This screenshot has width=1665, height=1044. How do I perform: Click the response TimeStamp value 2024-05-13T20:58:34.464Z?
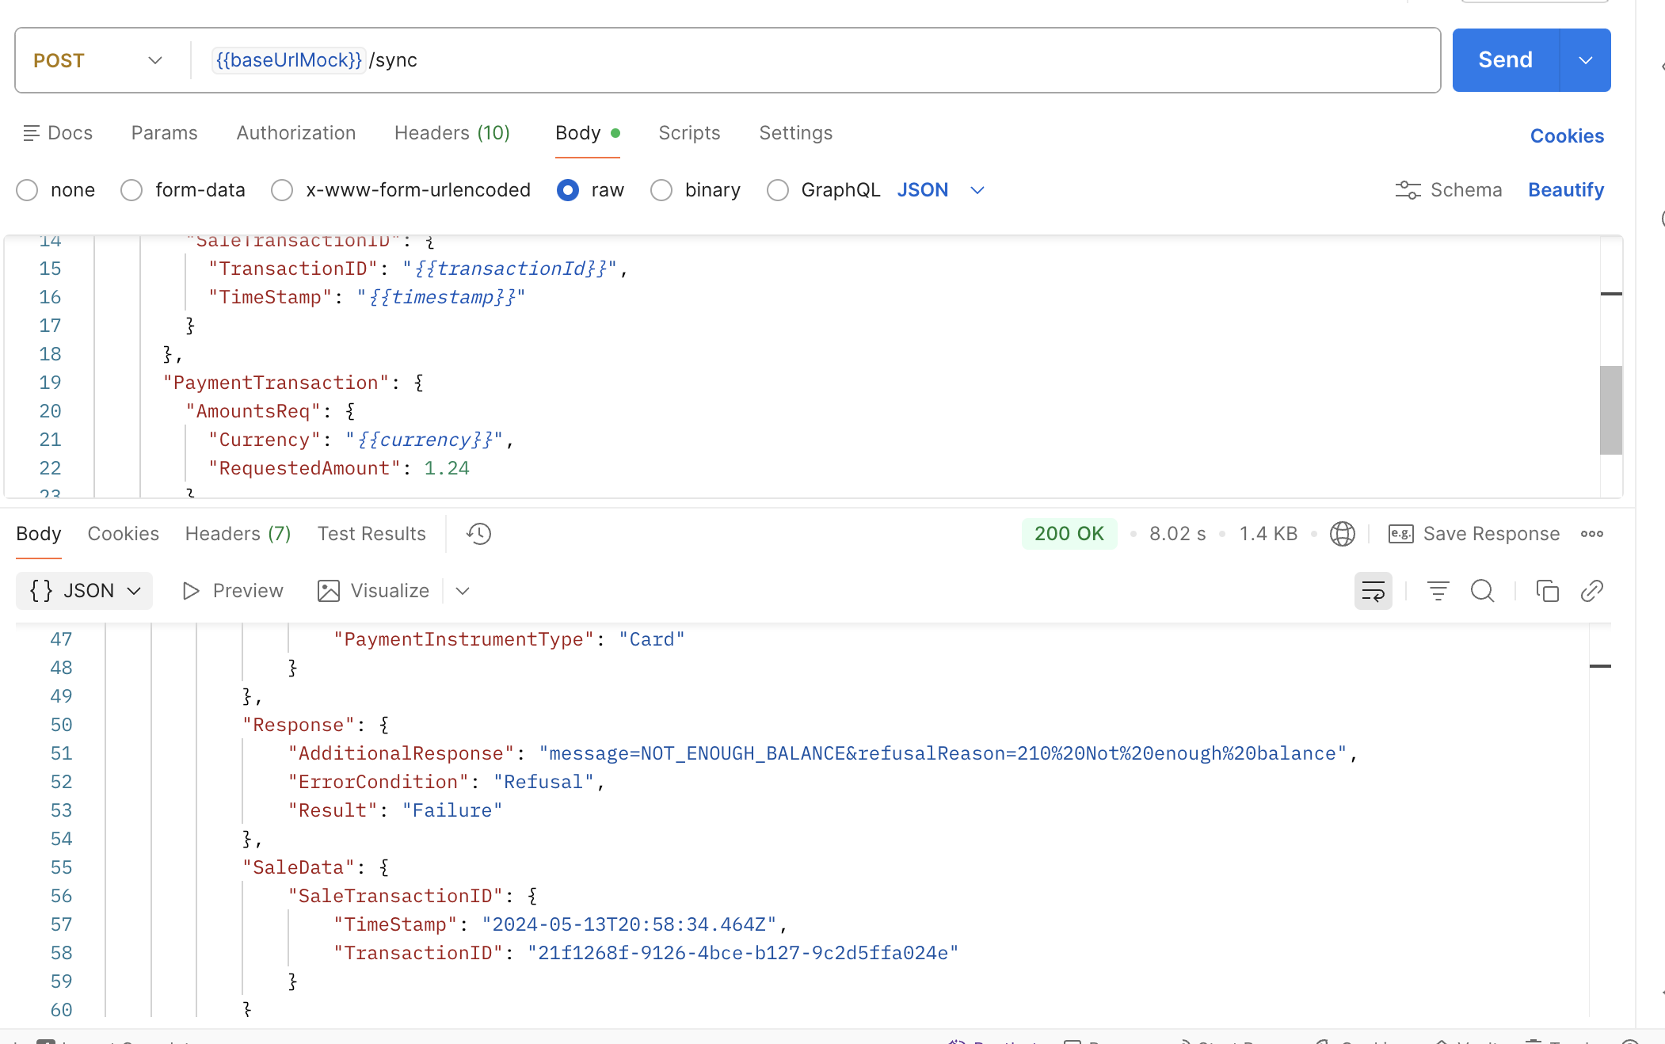(x=629, y=925)
